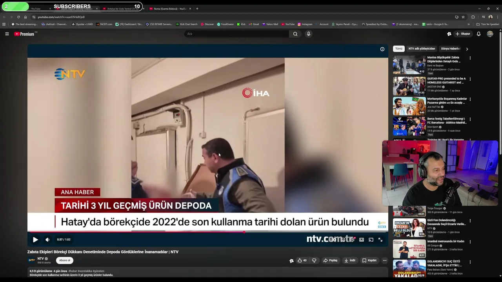This screenshot has width=502, height=282.
Task: Click the Paylaş share button
Action: click(x=330, y=260)
